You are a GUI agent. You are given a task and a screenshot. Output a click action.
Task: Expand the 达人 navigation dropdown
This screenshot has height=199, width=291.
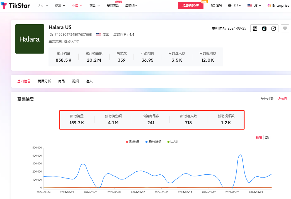pyautogui.click(x=43, y=6)
